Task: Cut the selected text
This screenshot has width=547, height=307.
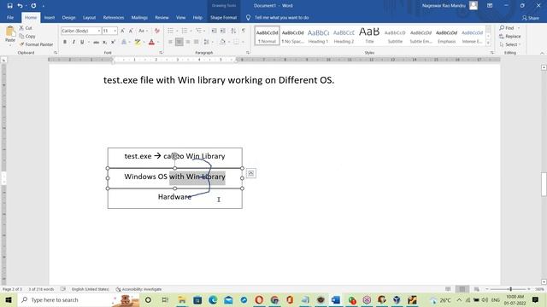Action: click(x=26, y=28)
